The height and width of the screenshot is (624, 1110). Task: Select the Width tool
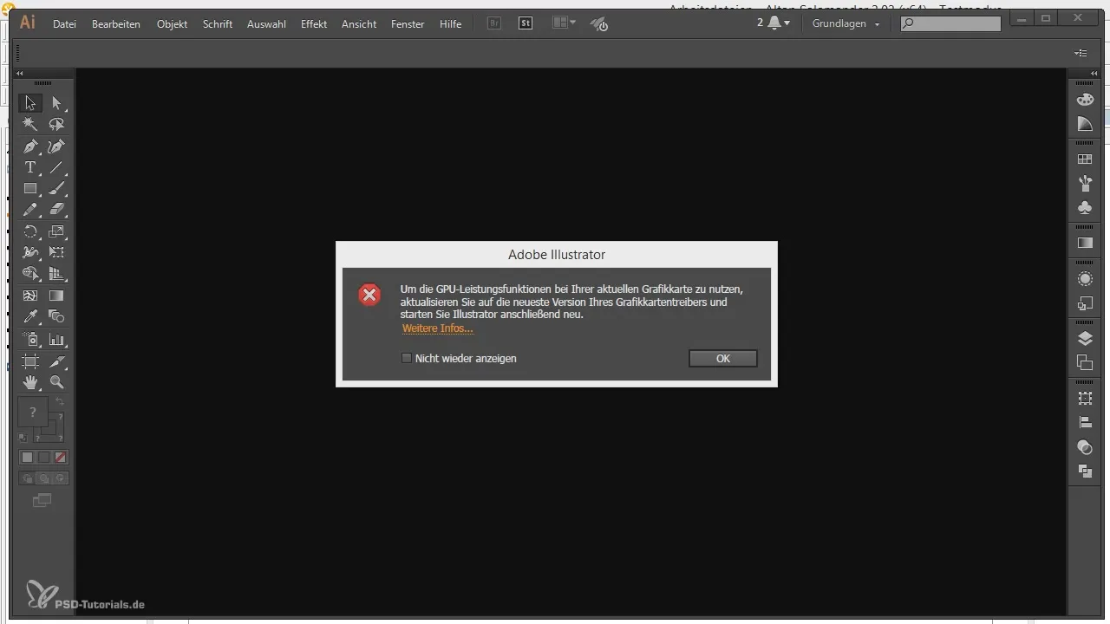[30, 253]
